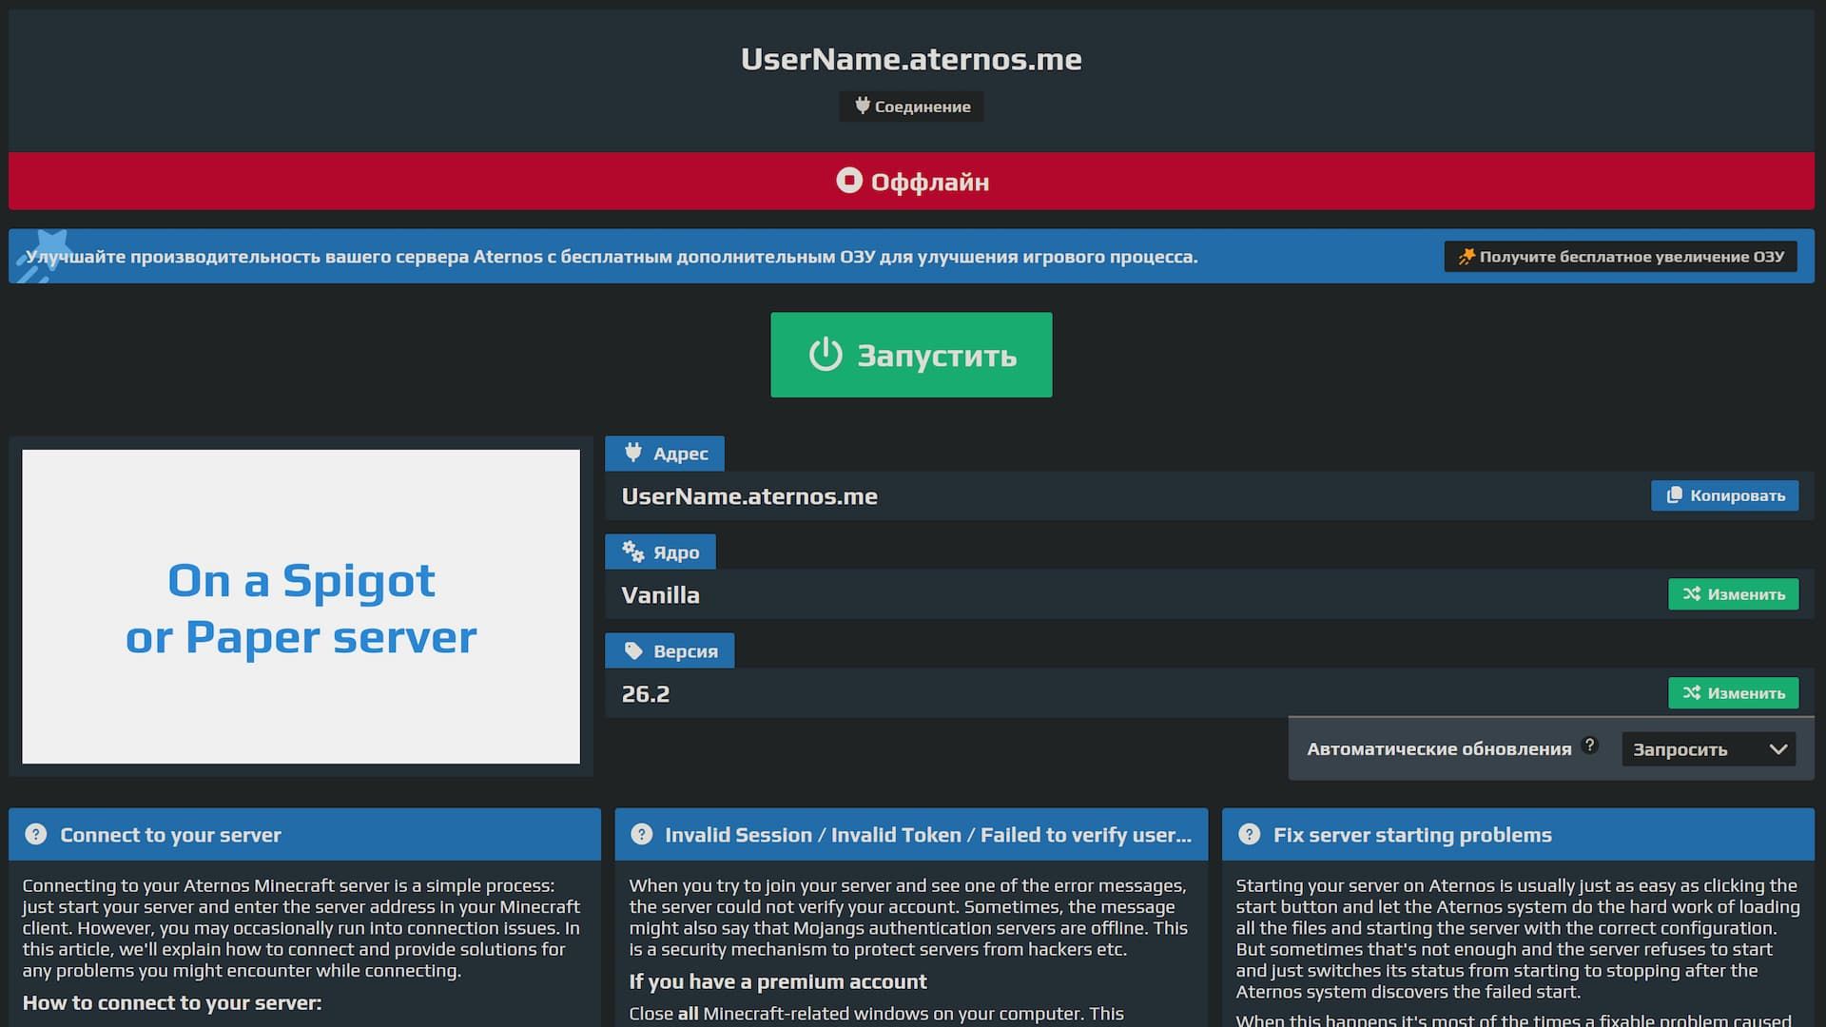
Task: Click the plug icon in Адрес label
Action: click(633, 453)
